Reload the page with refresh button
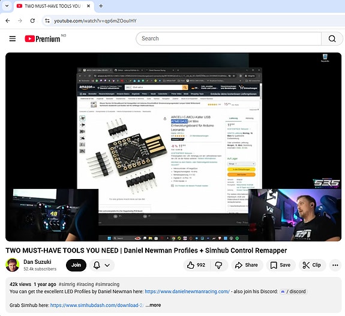The width and height of the screenshot is (345, 316). [x=32, y=20]
